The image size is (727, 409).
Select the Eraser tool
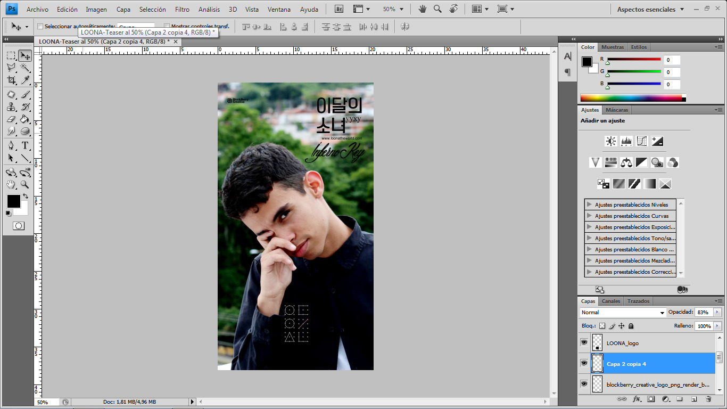coord(11,119)
